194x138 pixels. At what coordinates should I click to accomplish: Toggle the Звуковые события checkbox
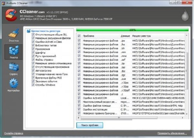pos(33,81)
